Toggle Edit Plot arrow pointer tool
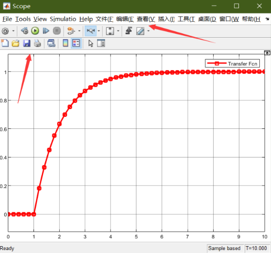This screenshot has height=253, width=271. (x=91, y=43)
